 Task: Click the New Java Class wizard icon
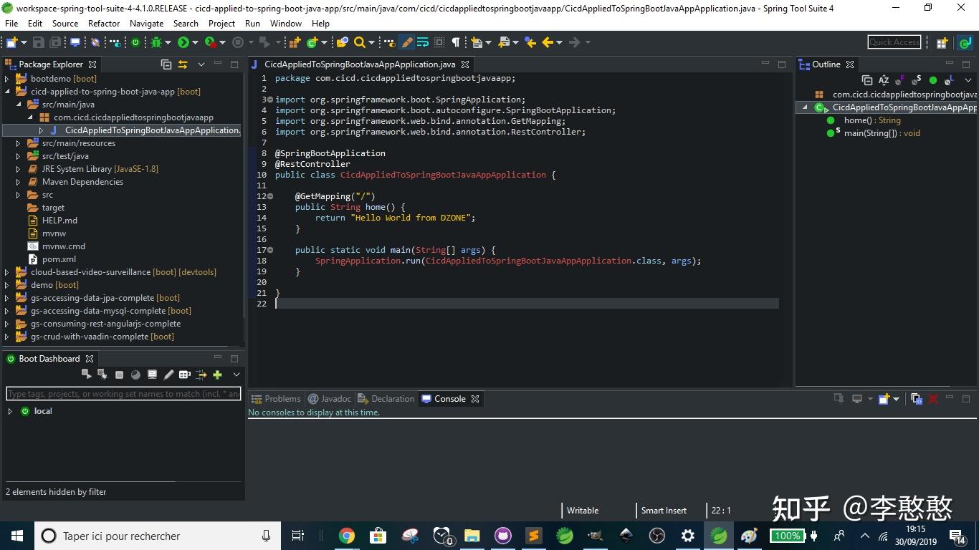click(310, 42)
